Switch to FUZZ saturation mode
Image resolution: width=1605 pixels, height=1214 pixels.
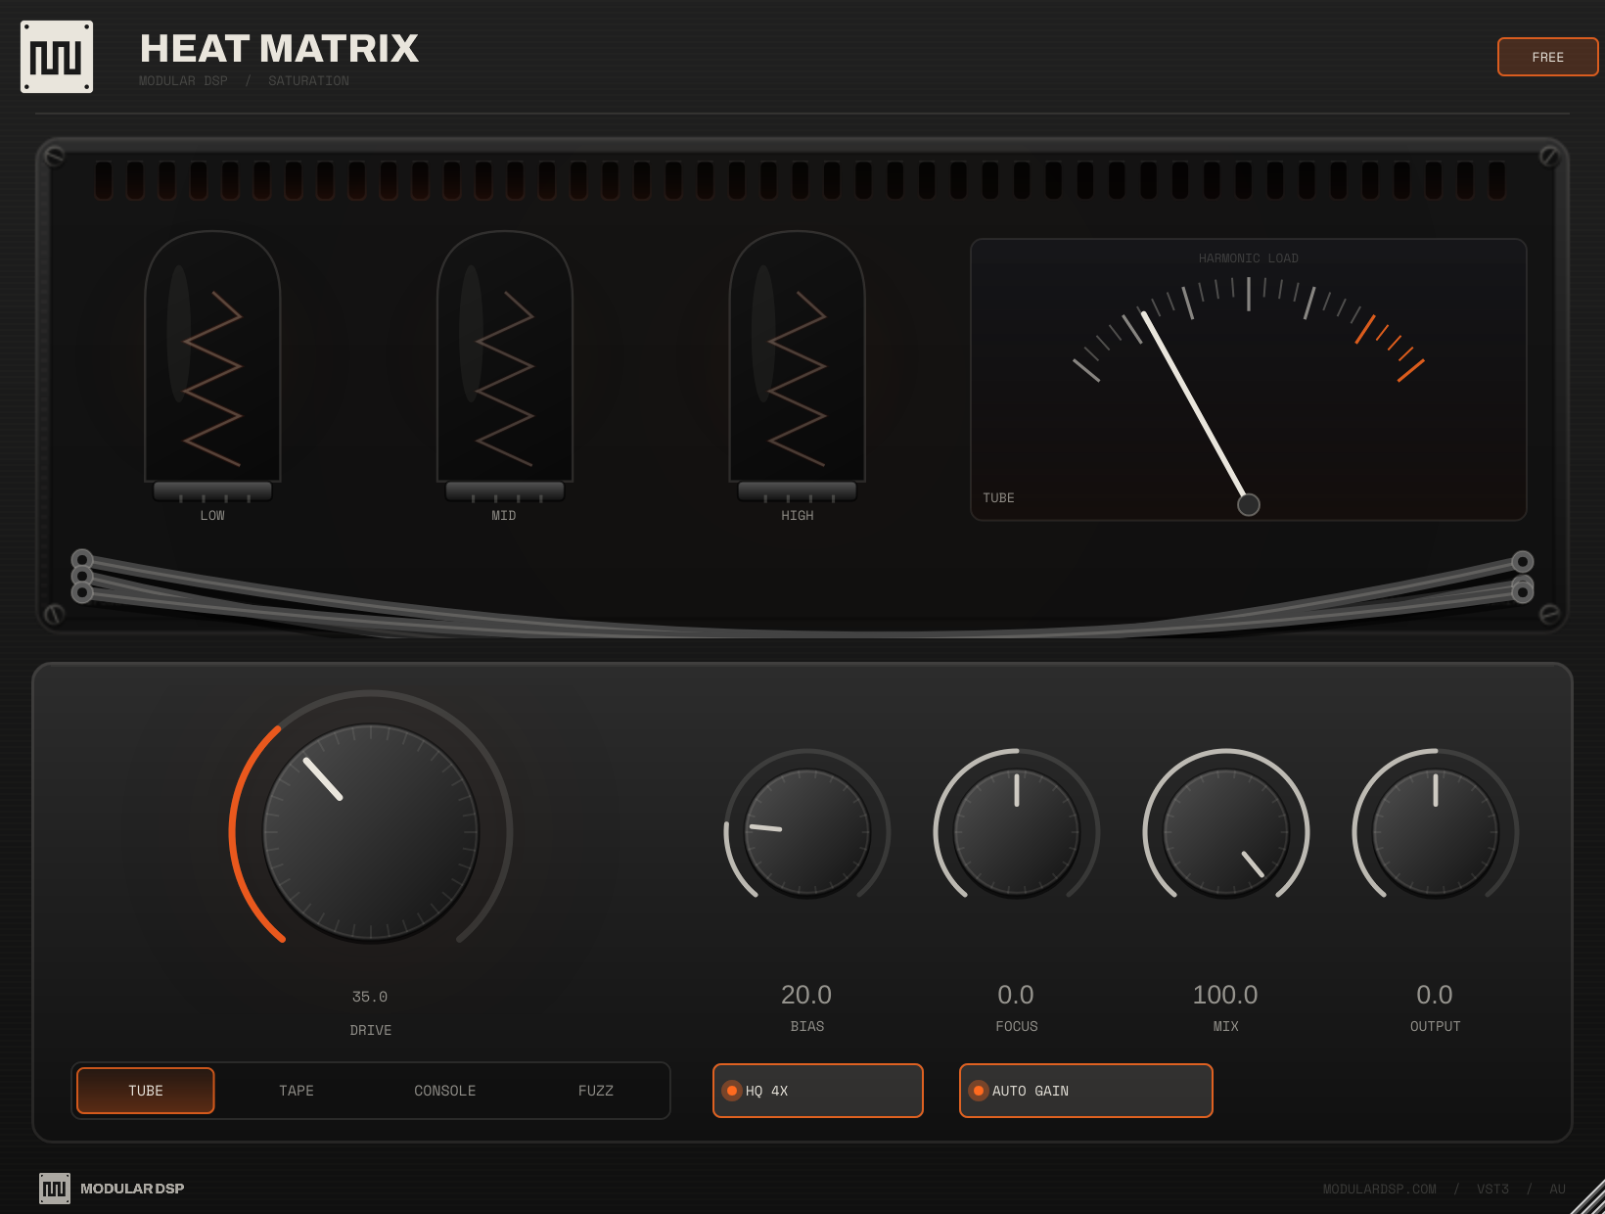pos(596,1091)
